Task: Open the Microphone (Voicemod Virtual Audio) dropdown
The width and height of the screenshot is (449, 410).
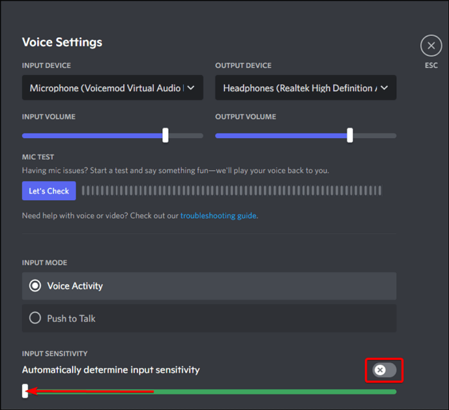Action: pos(106,88)
